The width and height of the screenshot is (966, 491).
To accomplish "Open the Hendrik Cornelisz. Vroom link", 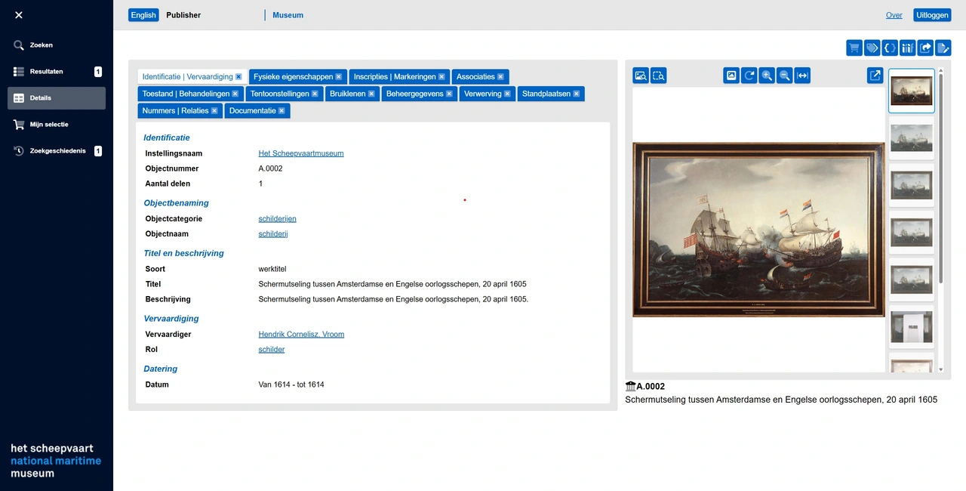I will point(301,334).
